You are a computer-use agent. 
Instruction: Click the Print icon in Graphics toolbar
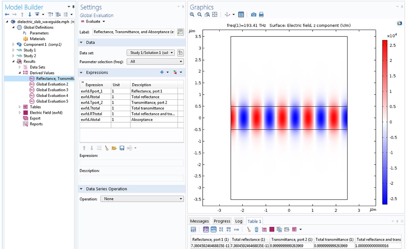pos(261,15)
